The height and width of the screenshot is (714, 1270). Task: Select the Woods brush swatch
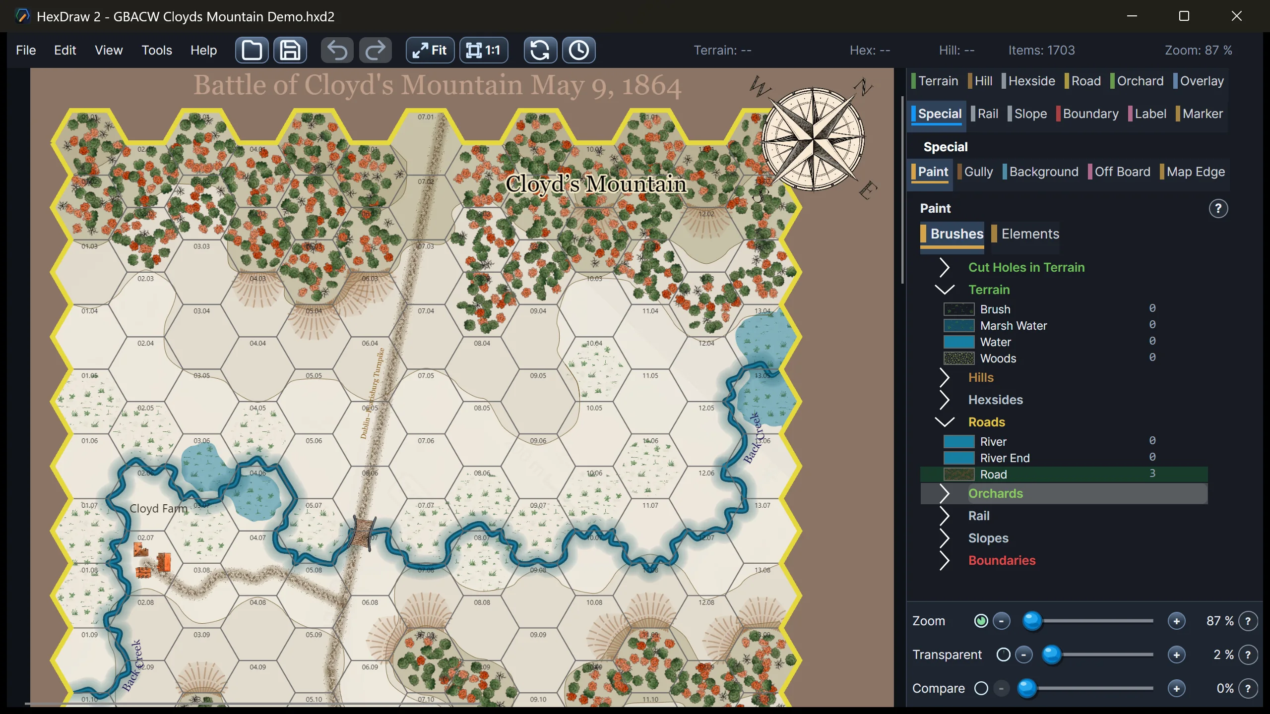[x=959, y=358]
